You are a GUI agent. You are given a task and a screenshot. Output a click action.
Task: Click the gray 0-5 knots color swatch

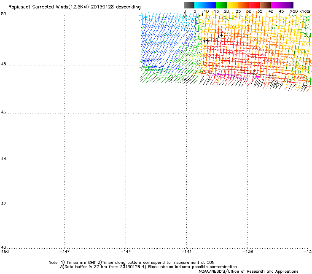[189, 5]
